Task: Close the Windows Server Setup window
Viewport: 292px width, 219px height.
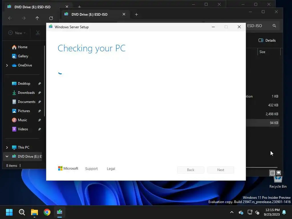Action: tap(239, 27)
